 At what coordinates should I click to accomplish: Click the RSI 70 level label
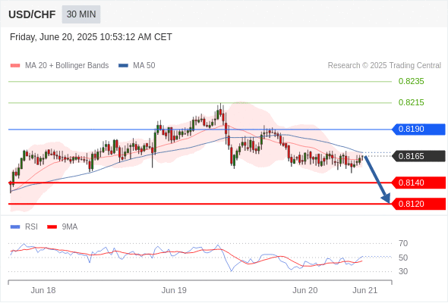[x=403, y=244]
